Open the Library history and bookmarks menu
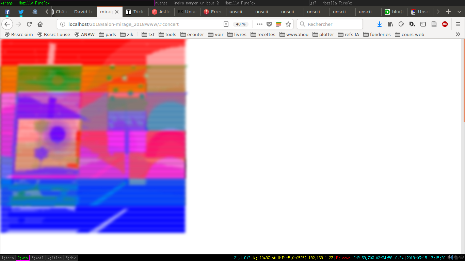Image resolution: width=465 pixels, height=261 pixels. coord(390,24)
